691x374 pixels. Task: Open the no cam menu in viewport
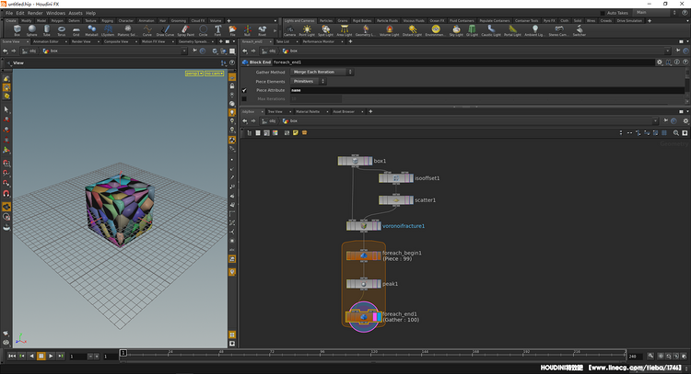(x=214, y=74)
